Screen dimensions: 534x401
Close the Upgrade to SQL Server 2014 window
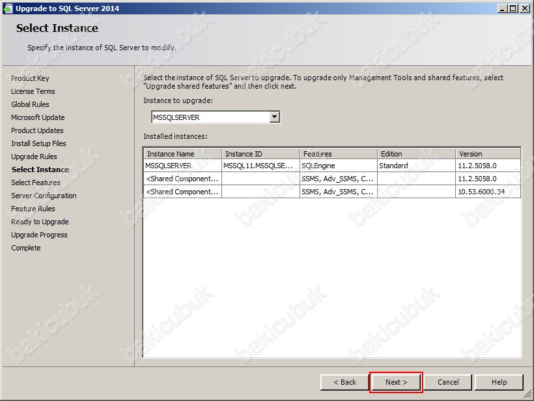tap(525, 8)
